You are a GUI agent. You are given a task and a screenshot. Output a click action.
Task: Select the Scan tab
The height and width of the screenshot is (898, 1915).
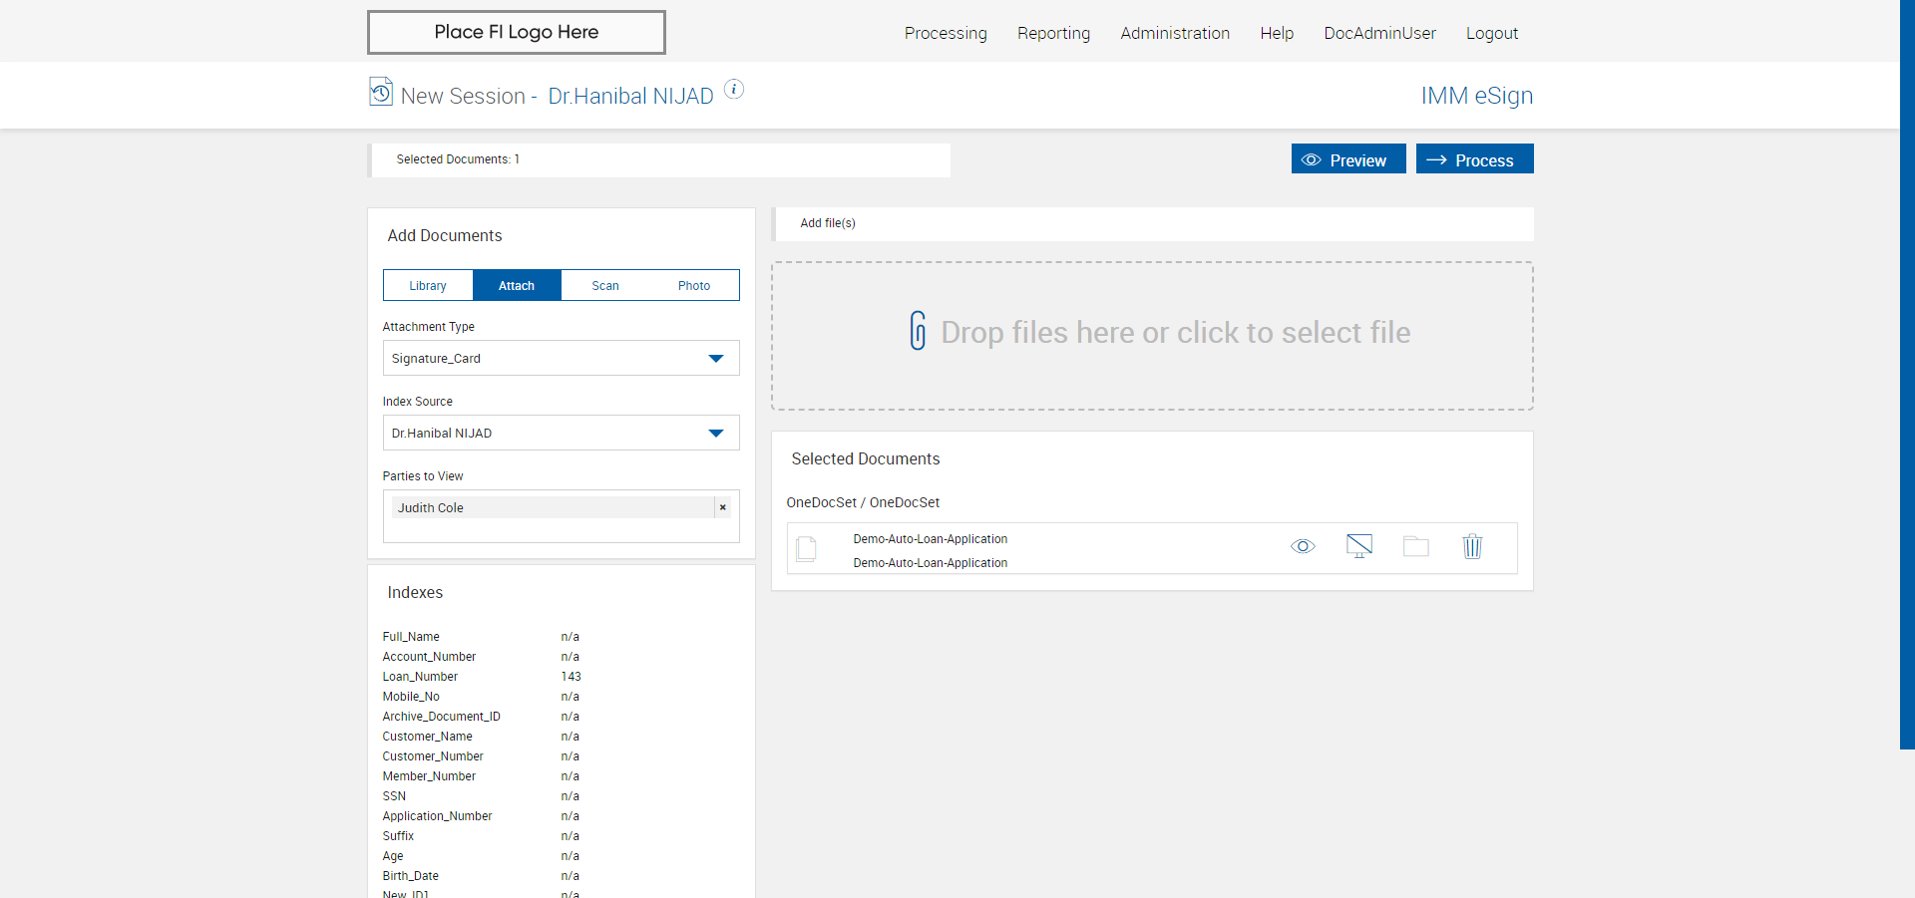605,286
